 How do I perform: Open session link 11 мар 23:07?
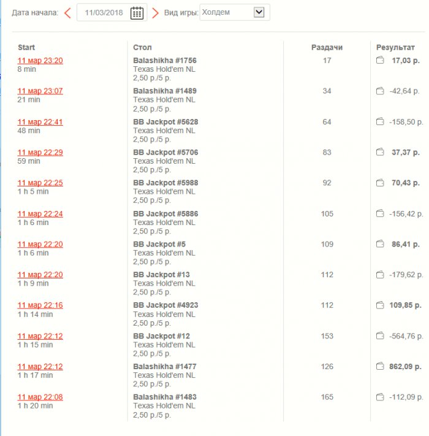click(40, 91)
